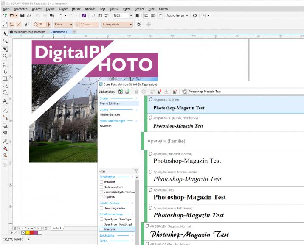Collapse the Schriftstatus filter section

point(132,177)
